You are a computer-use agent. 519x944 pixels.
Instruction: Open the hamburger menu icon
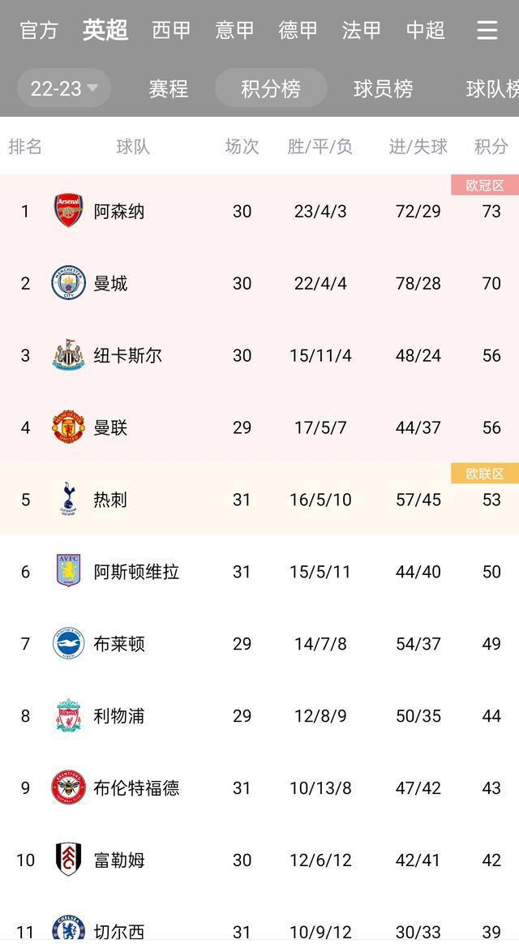(487, 30)
